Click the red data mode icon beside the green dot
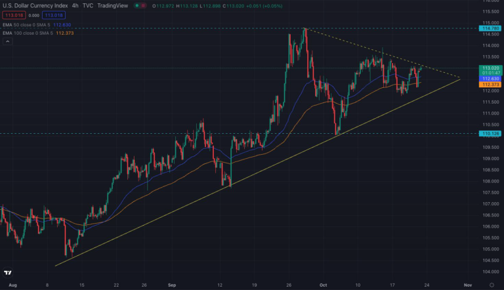The height and width of the screenshot is (290, 504). (x=143, y=5)
